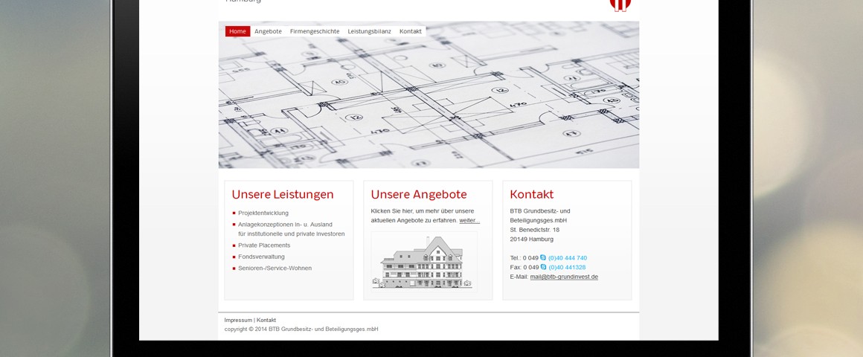The image size is (863, 357).
Task: Select the Projektentwicklung list entry
Action: tap(263, 213)
